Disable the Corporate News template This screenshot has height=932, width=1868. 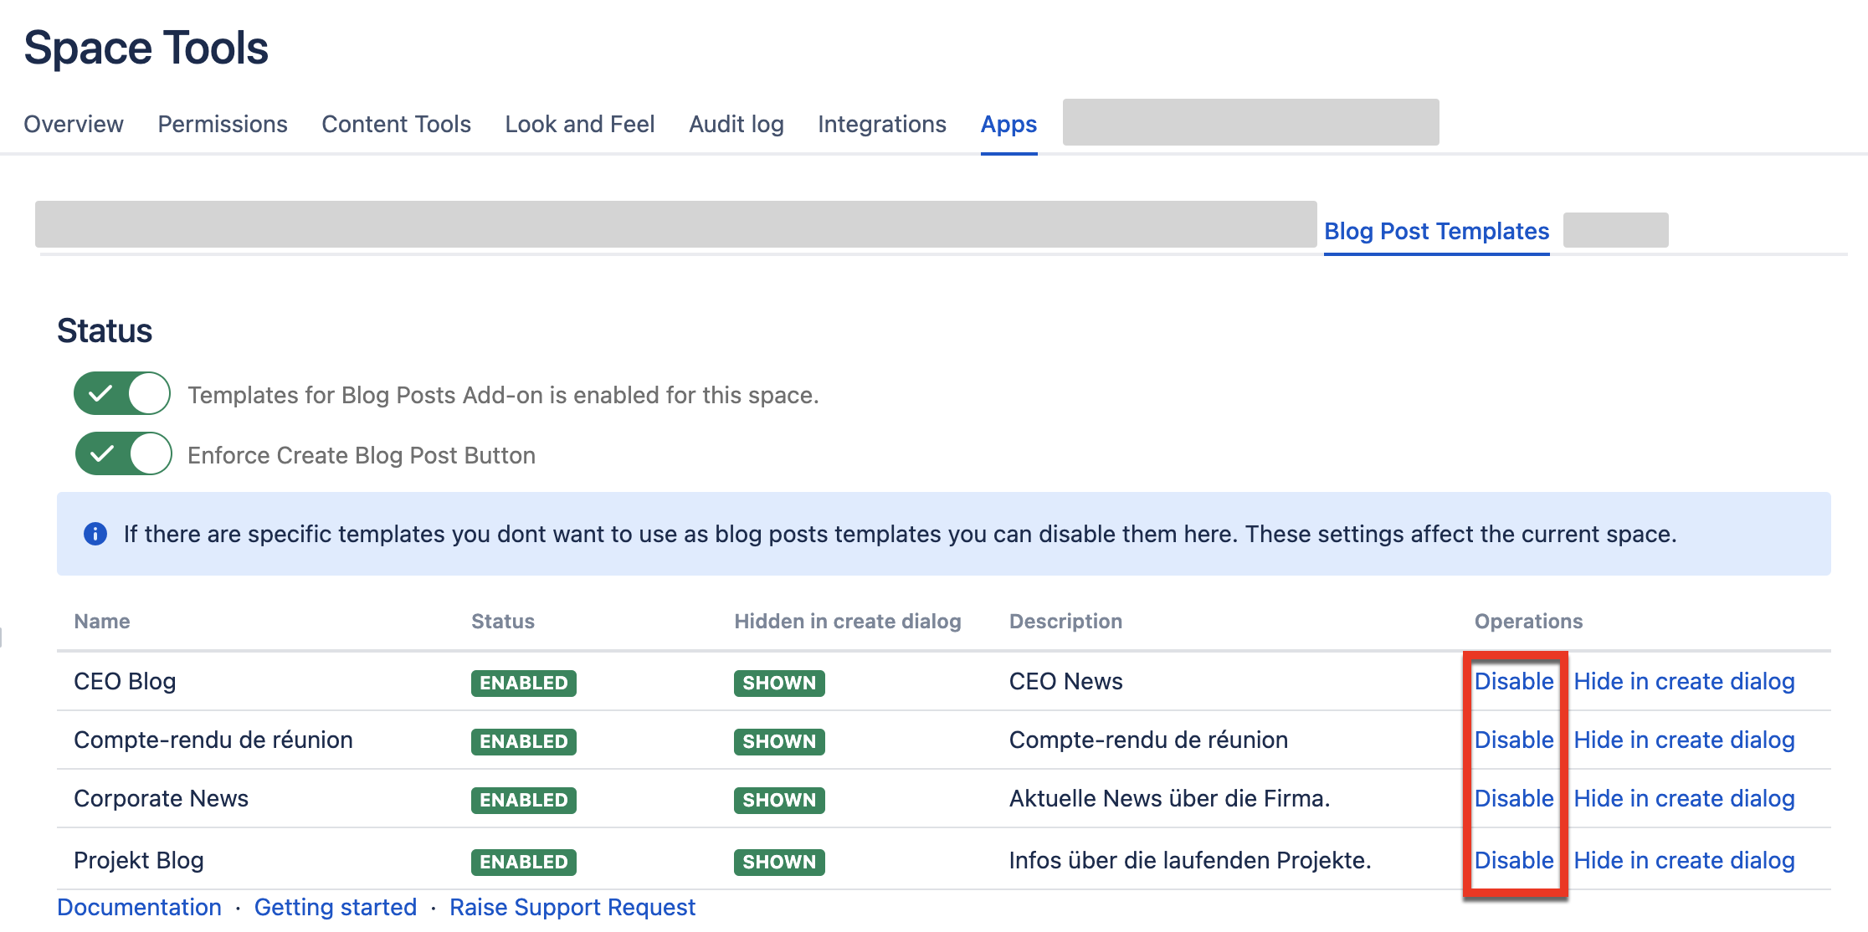click(x=1513, y=798)
